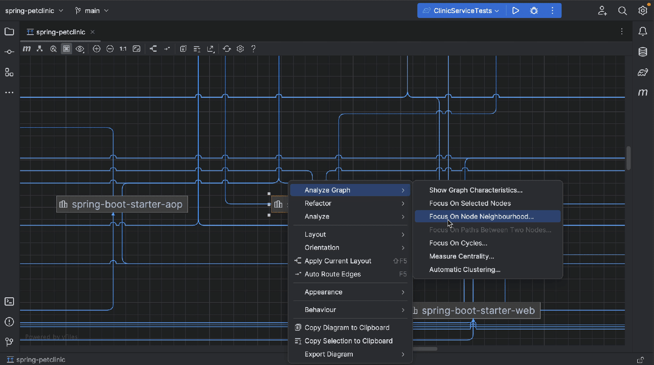Open the Commit tool window
The image size is (654, 365).
tap(9, 52)
